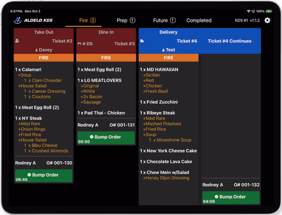Click the O# 001-130 order number
The image size is (282, 215).
pos(59,163)
